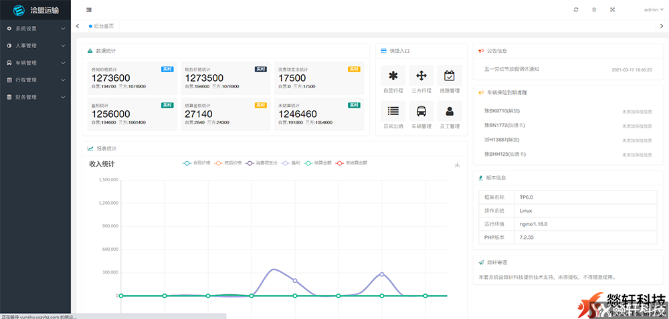The width and height of the screenshot is (669, 319).
Task: Download the 收入统计 chart image
Action: (457, 165)
